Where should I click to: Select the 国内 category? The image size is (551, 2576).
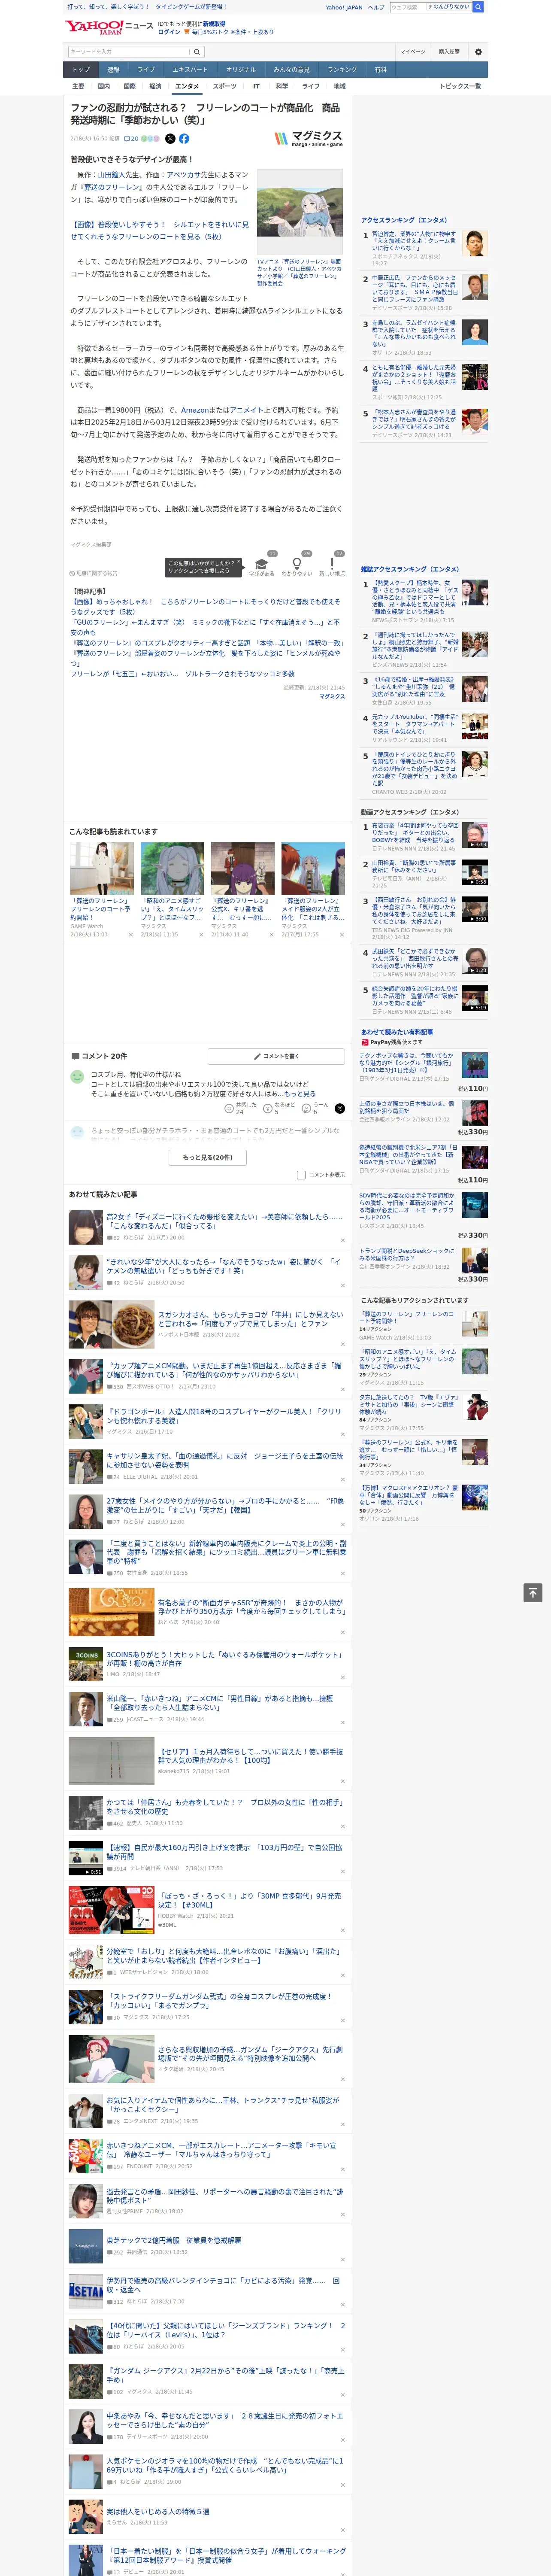104,86
